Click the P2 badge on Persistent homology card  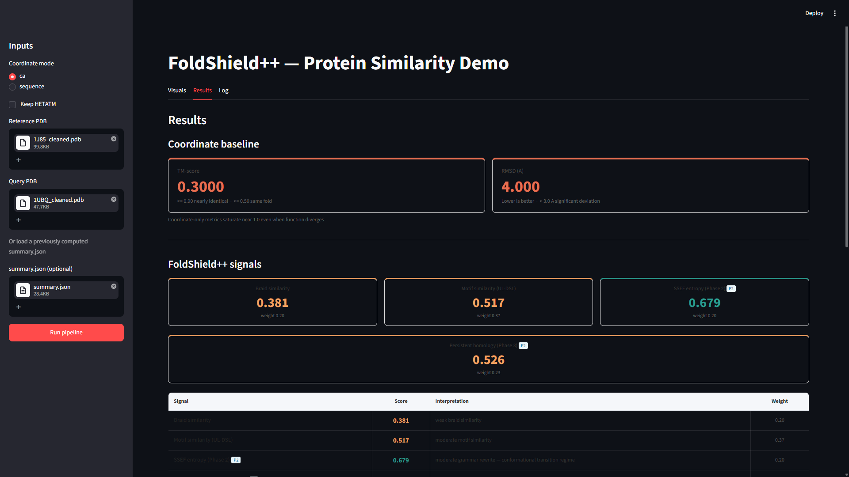point(523,346)
